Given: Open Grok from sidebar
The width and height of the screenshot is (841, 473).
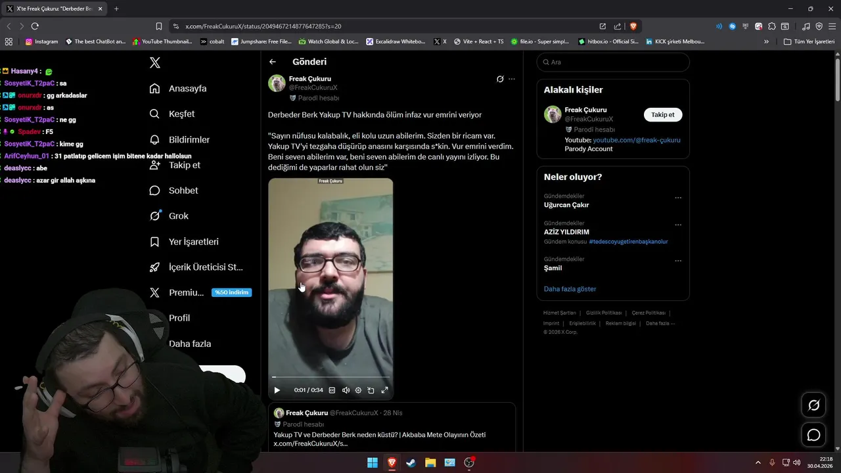Looking at the screenshot, I should click(x=169, y=215).
